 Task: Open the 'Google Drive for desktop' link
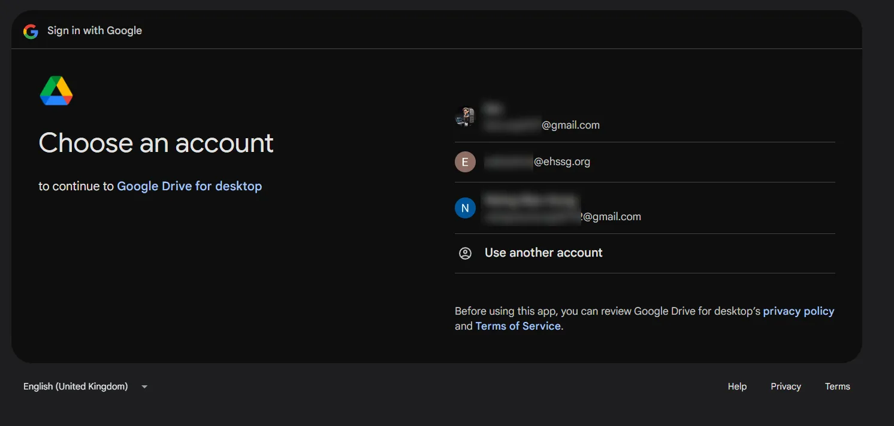click(x=189, y=186)
